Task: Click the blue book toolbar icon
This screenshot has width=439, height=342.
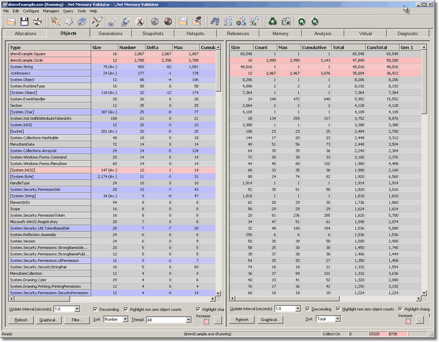Action: 82,22
